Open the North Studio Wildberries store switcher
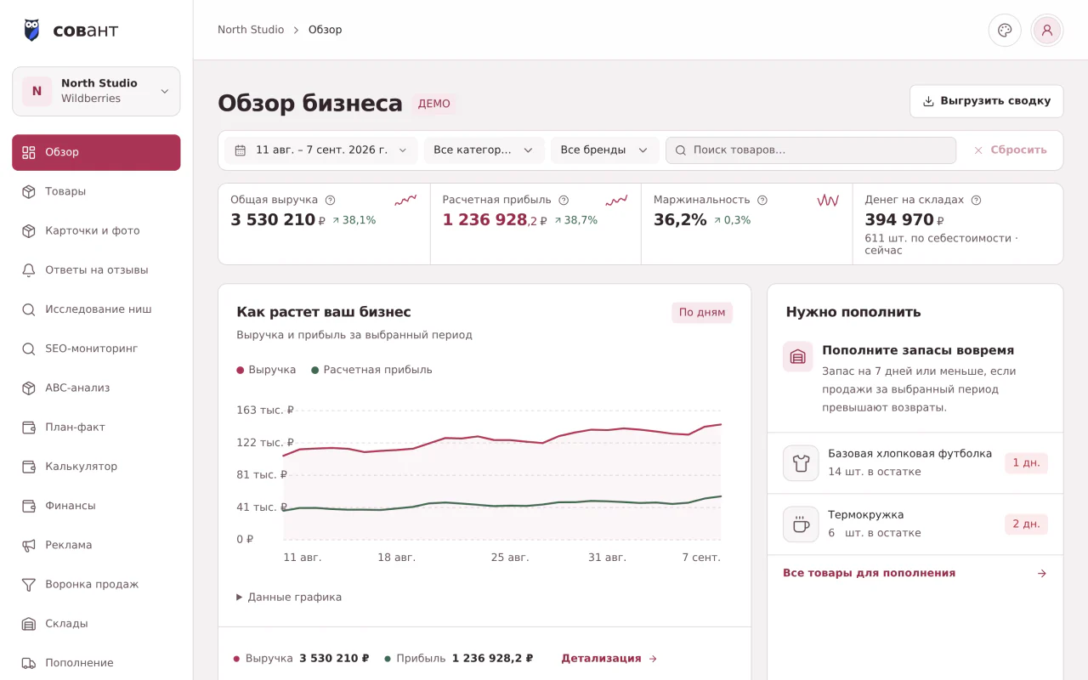Viewport: 1088px width, 680px height. click(96, 91)
